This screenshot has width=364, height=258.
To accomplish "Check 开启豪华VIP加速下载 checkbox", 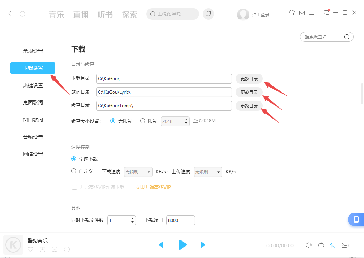I will tap(74, 187).
